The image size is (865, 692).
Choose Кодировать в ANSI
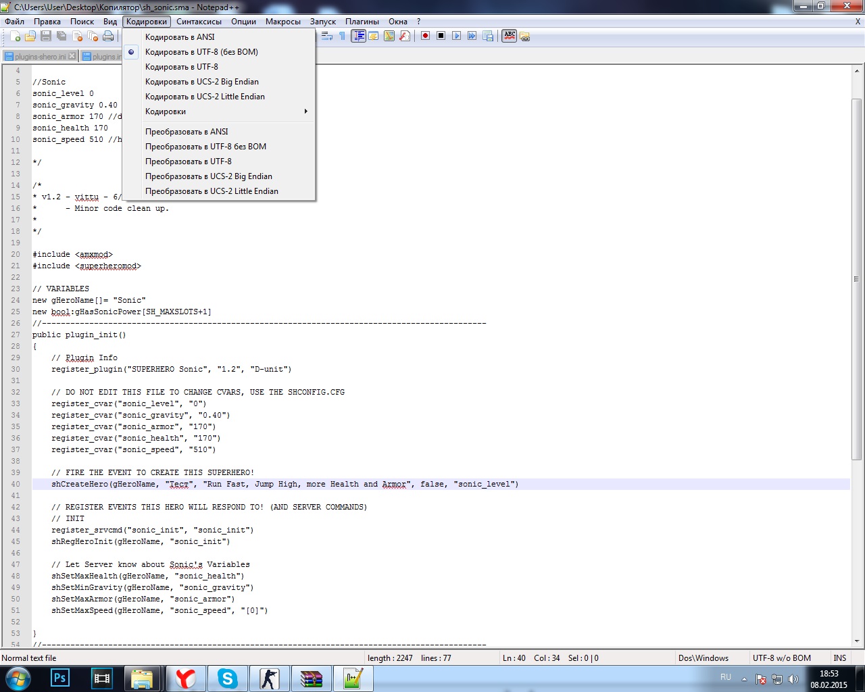(219, 37)
